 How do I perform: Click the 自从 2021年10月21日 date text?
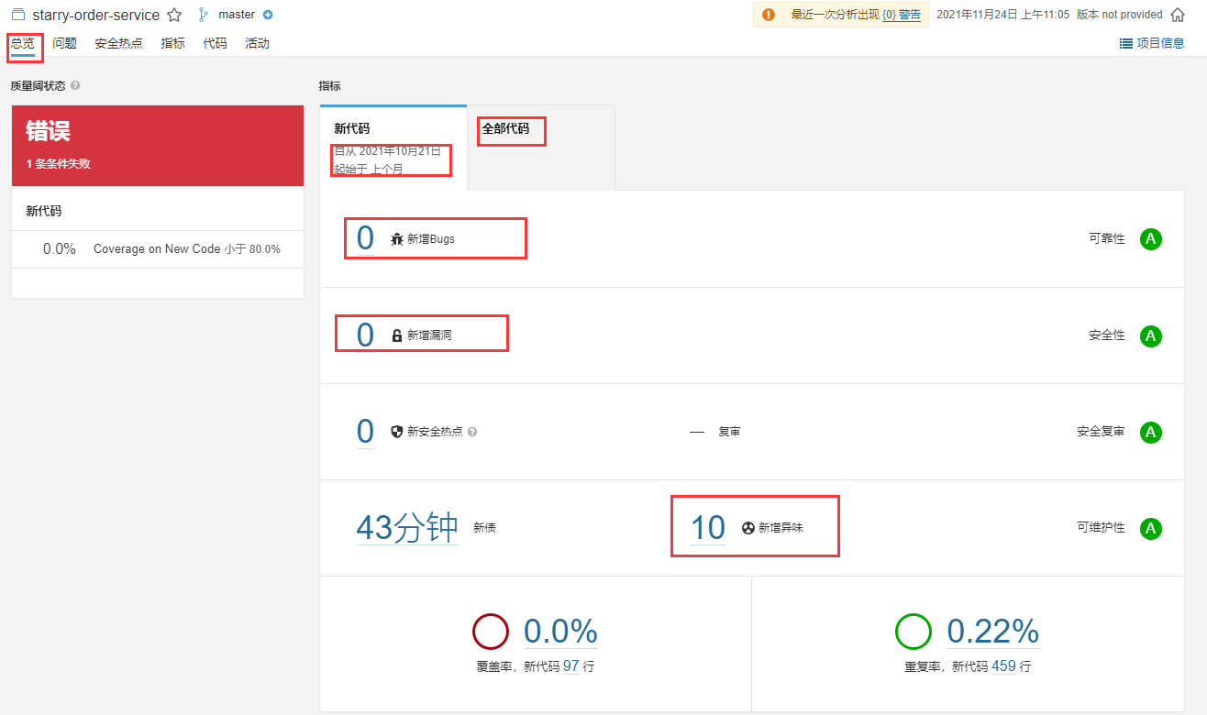(387, 151)
